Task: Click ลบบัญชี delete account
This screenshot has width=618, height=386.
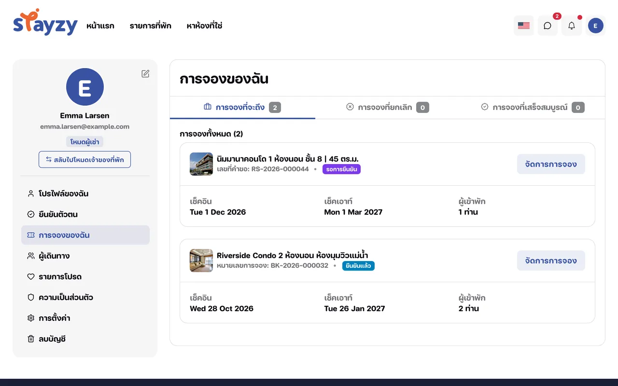Action: (85, 339)
